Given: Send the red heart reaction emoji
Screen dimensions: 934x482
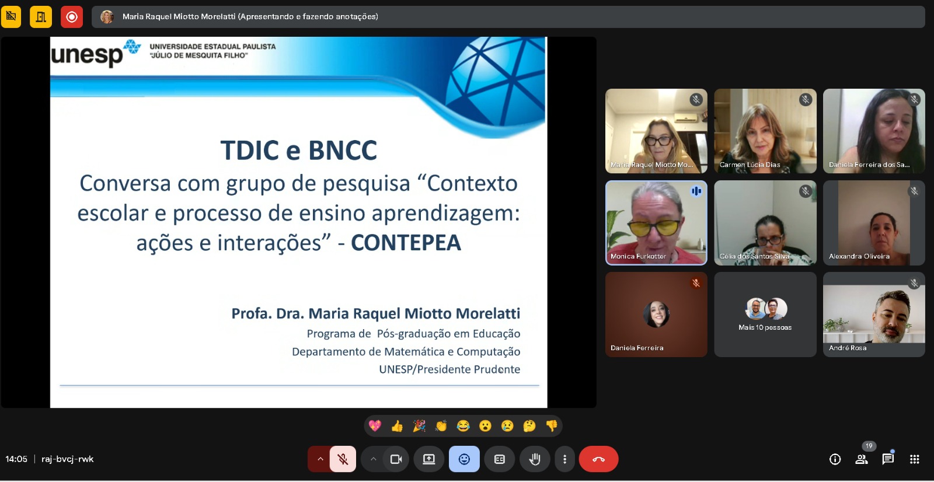Looking at the screenshot, I should pyautogui.click(x=375, y=426).
